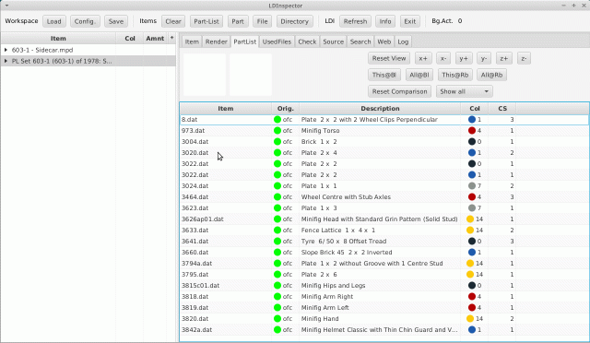Click the yellow swatch on 3626ap01.dat row
Image resolution: width=590 pixels, height=343 pixels.
coord(470,219)
